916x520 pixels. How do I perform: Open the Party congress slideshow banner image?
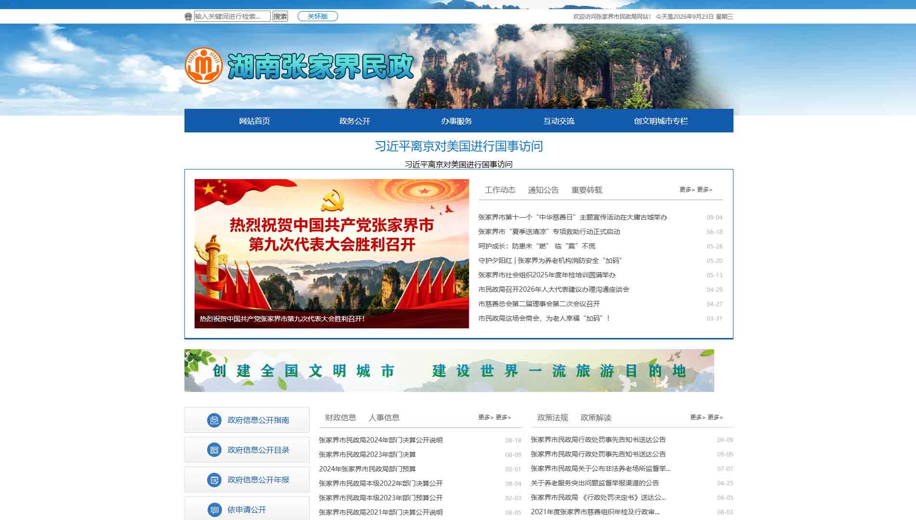pyautogui.click(x=332, y=254)
